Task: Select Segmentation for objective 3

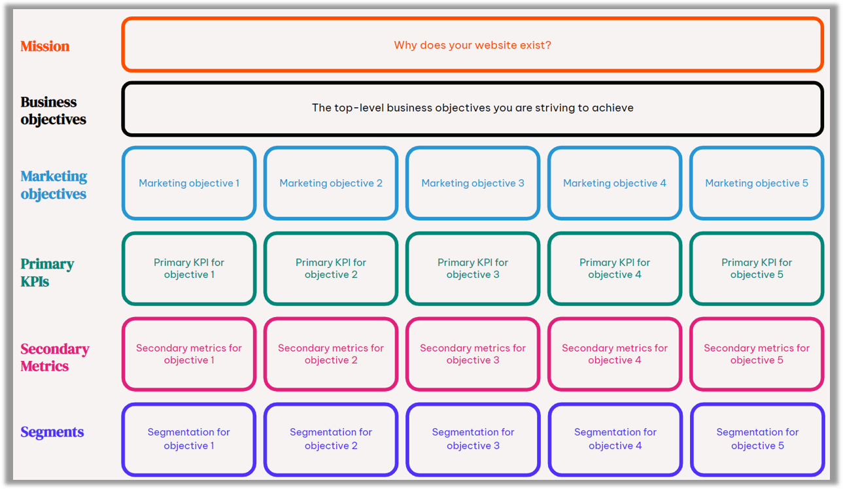Action: coord(472,439)
